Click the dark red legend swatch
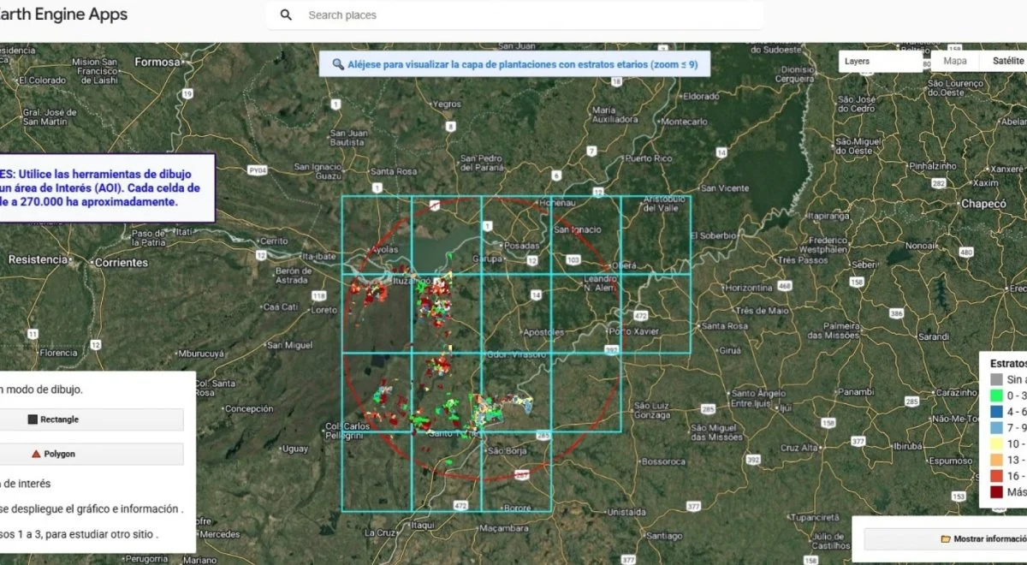1027x565 pixels. coord(996,492)
